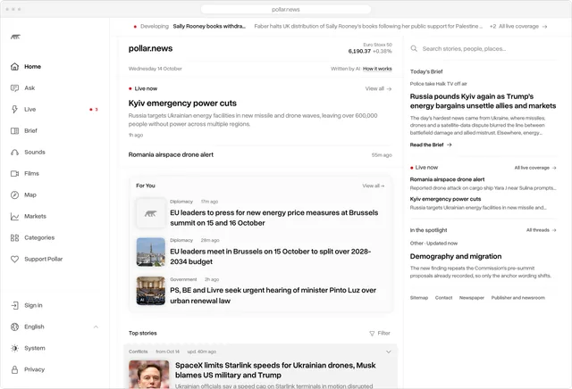Click the Filter funnel icon
This screenshot has height=389, width=572.
[x=372, y=334]
